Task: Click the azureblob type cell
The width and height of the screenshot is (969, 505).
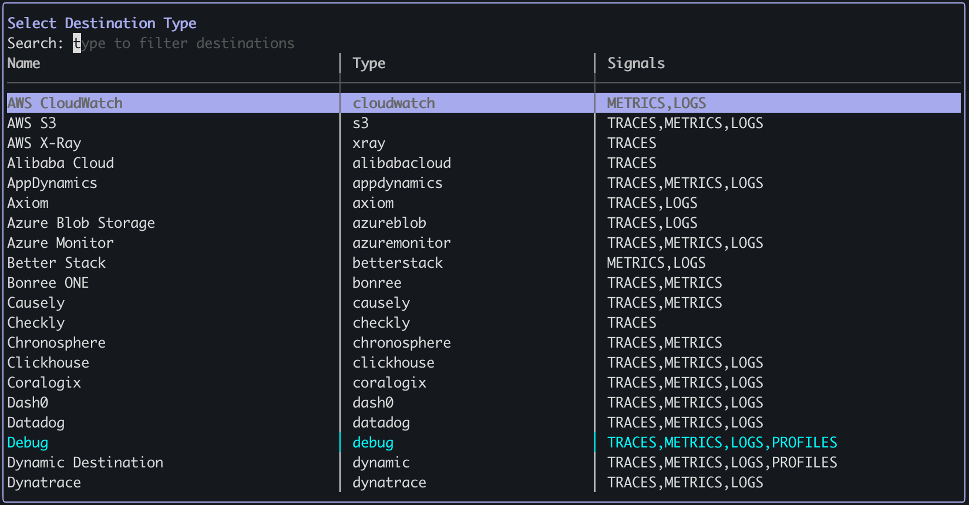Action: [x=389, y=223]
